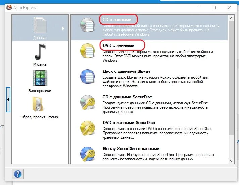The height and width of the screenshot is (185, 239).
Task: Minimize the Nero Express window
Action: (199, 8)
